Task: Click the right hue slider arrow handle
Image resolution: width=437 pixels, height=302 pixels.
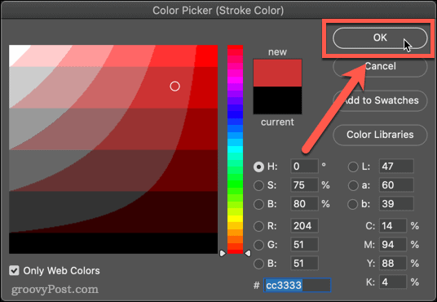Action: click(248, 253)
